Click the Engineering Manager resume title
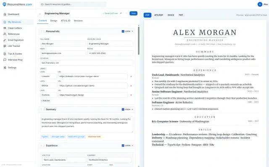Screen dimensions: 269x167 click(57, 13)
